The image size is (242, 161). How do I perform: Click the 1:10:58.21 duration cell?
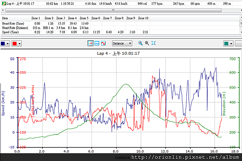(67, 4)
